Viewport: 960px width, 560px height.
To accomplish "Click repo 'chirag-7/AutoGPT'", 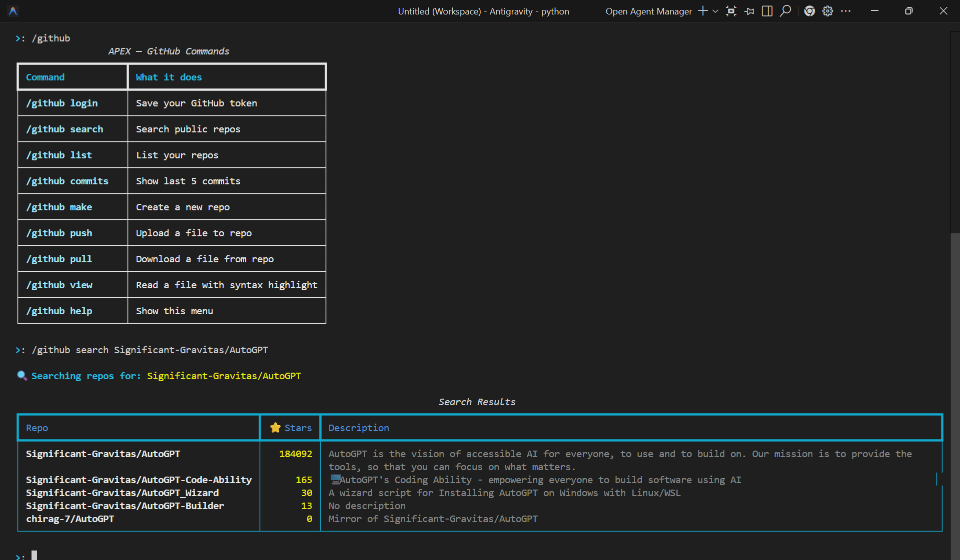I will coord(70,519).
